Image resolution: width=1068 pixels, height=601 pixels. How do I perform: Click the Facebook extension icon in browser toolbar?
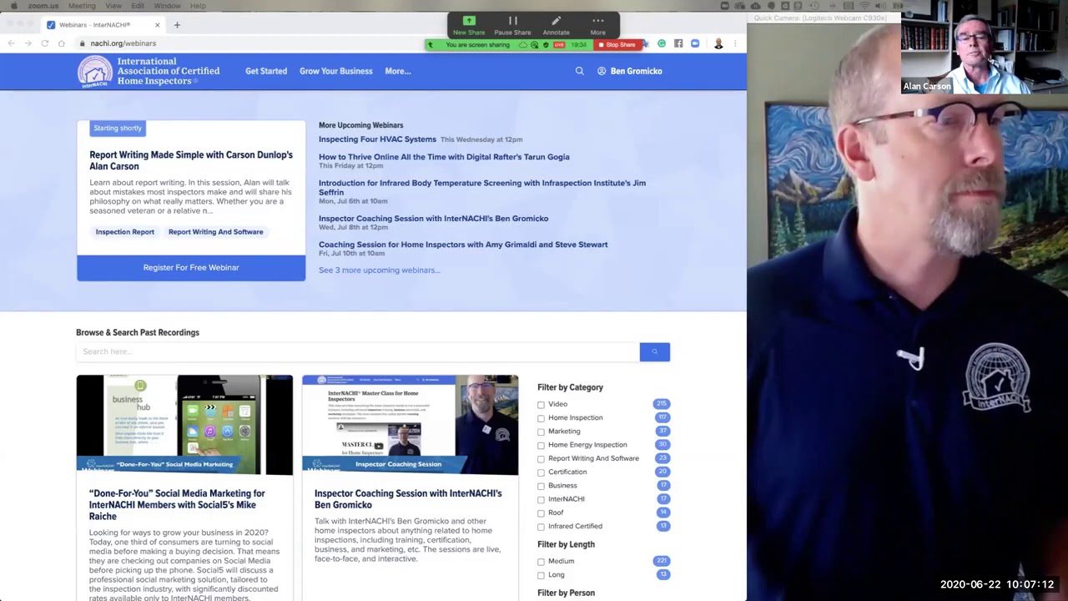678,43
